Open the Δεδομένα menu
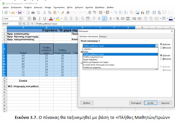 [x=79, y=7]
